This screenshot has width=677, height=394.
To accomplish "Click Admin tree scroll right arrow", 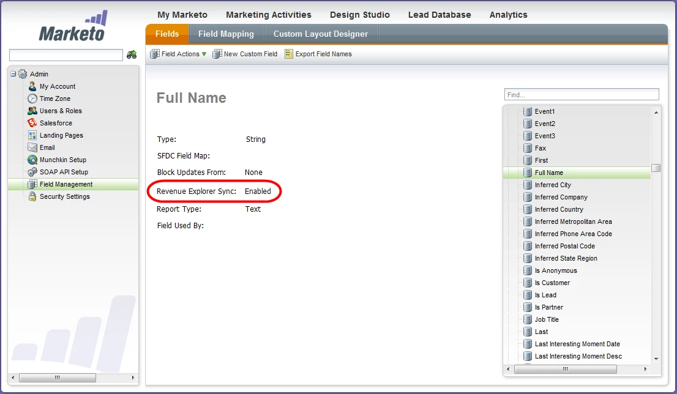I will (x=133, y=377).
